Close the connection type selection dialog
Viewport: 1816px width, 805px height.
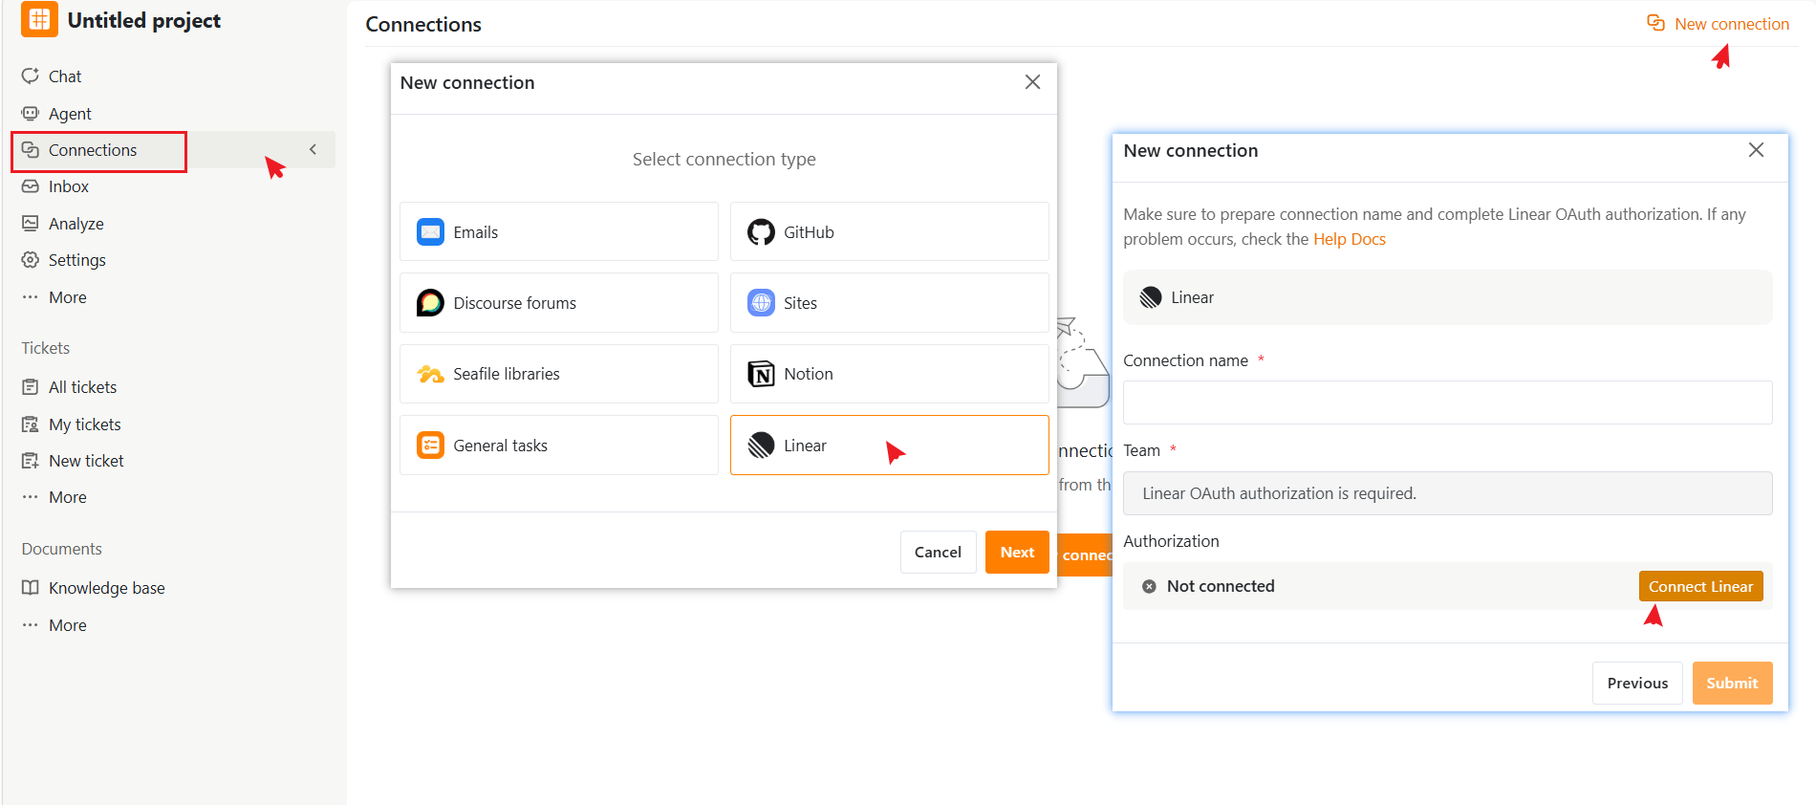coord(1032,82)
